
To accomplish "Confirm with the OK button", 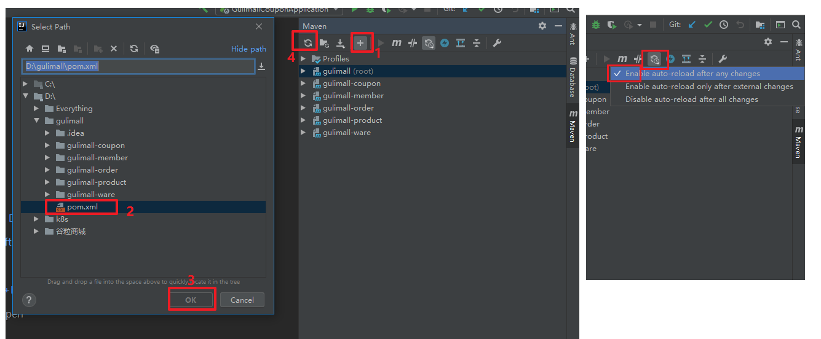I will click(x=191, y=300).
